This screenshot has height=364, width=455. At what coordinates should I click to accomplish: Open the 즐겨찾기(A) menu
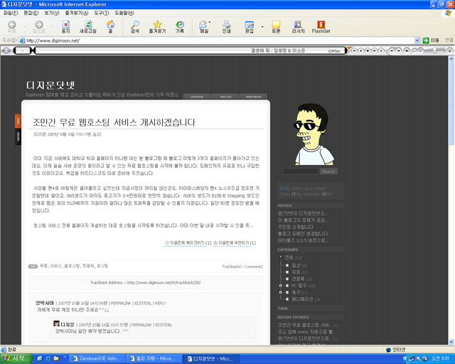pos(77,13)
